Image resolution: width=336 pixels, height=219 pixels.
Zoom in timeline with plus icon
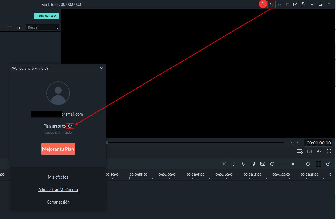308,164
